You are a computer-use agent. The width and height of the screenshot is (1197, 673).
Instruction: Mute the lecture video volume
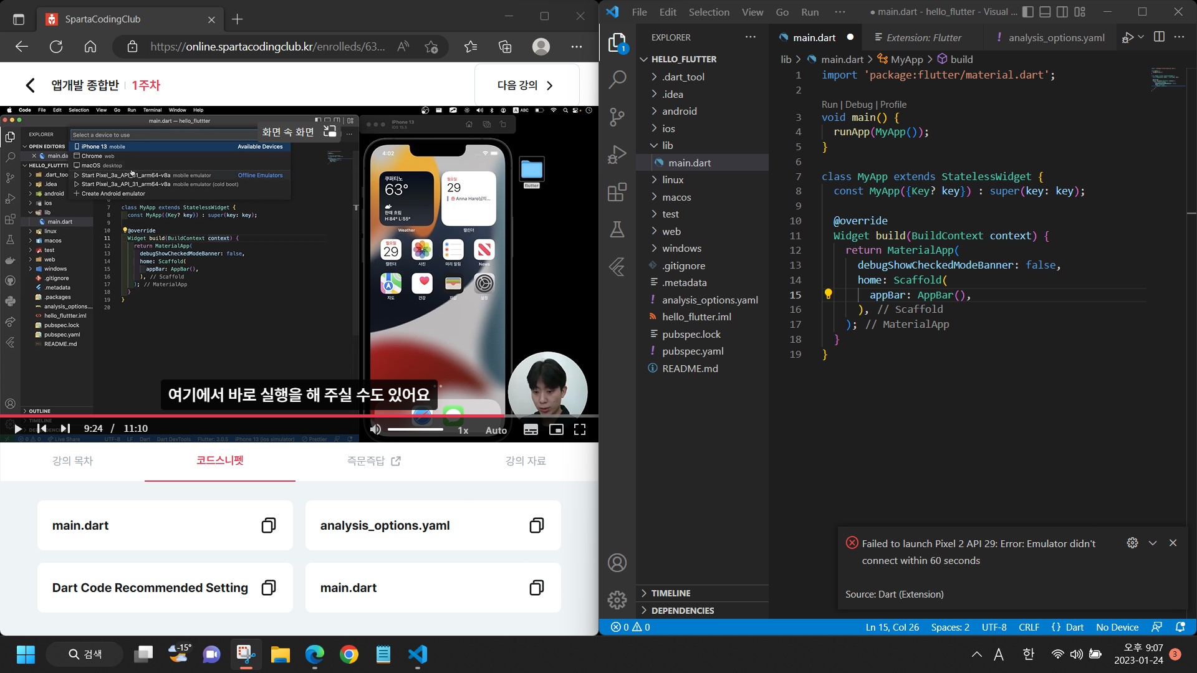point(375,429)
